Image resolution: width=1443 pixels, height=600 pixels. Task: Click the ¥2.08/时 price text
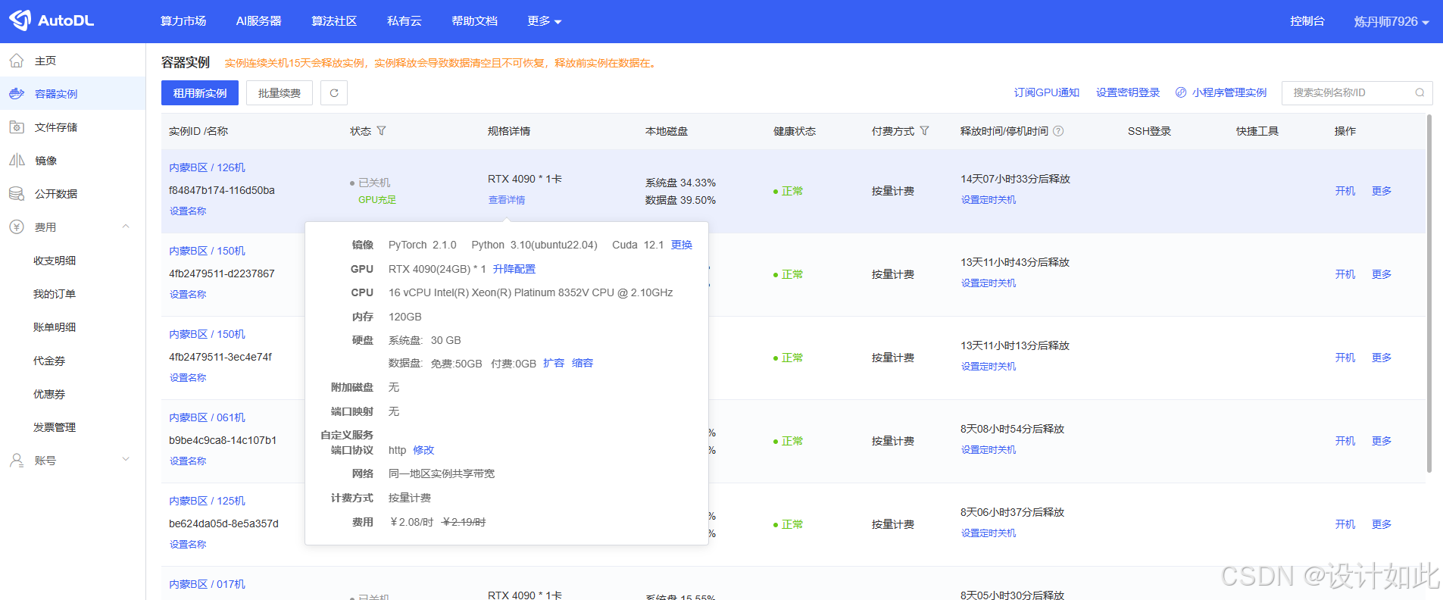[411, 522]
